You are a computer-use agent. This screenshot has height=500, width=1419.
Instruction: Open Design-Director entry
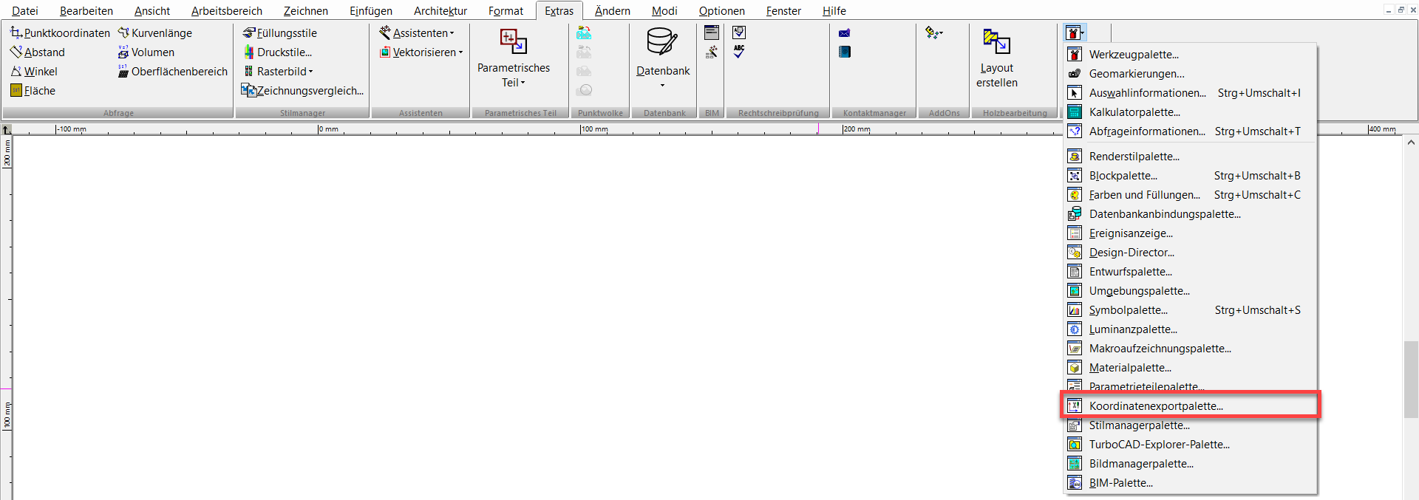(x=1190, y=253)
